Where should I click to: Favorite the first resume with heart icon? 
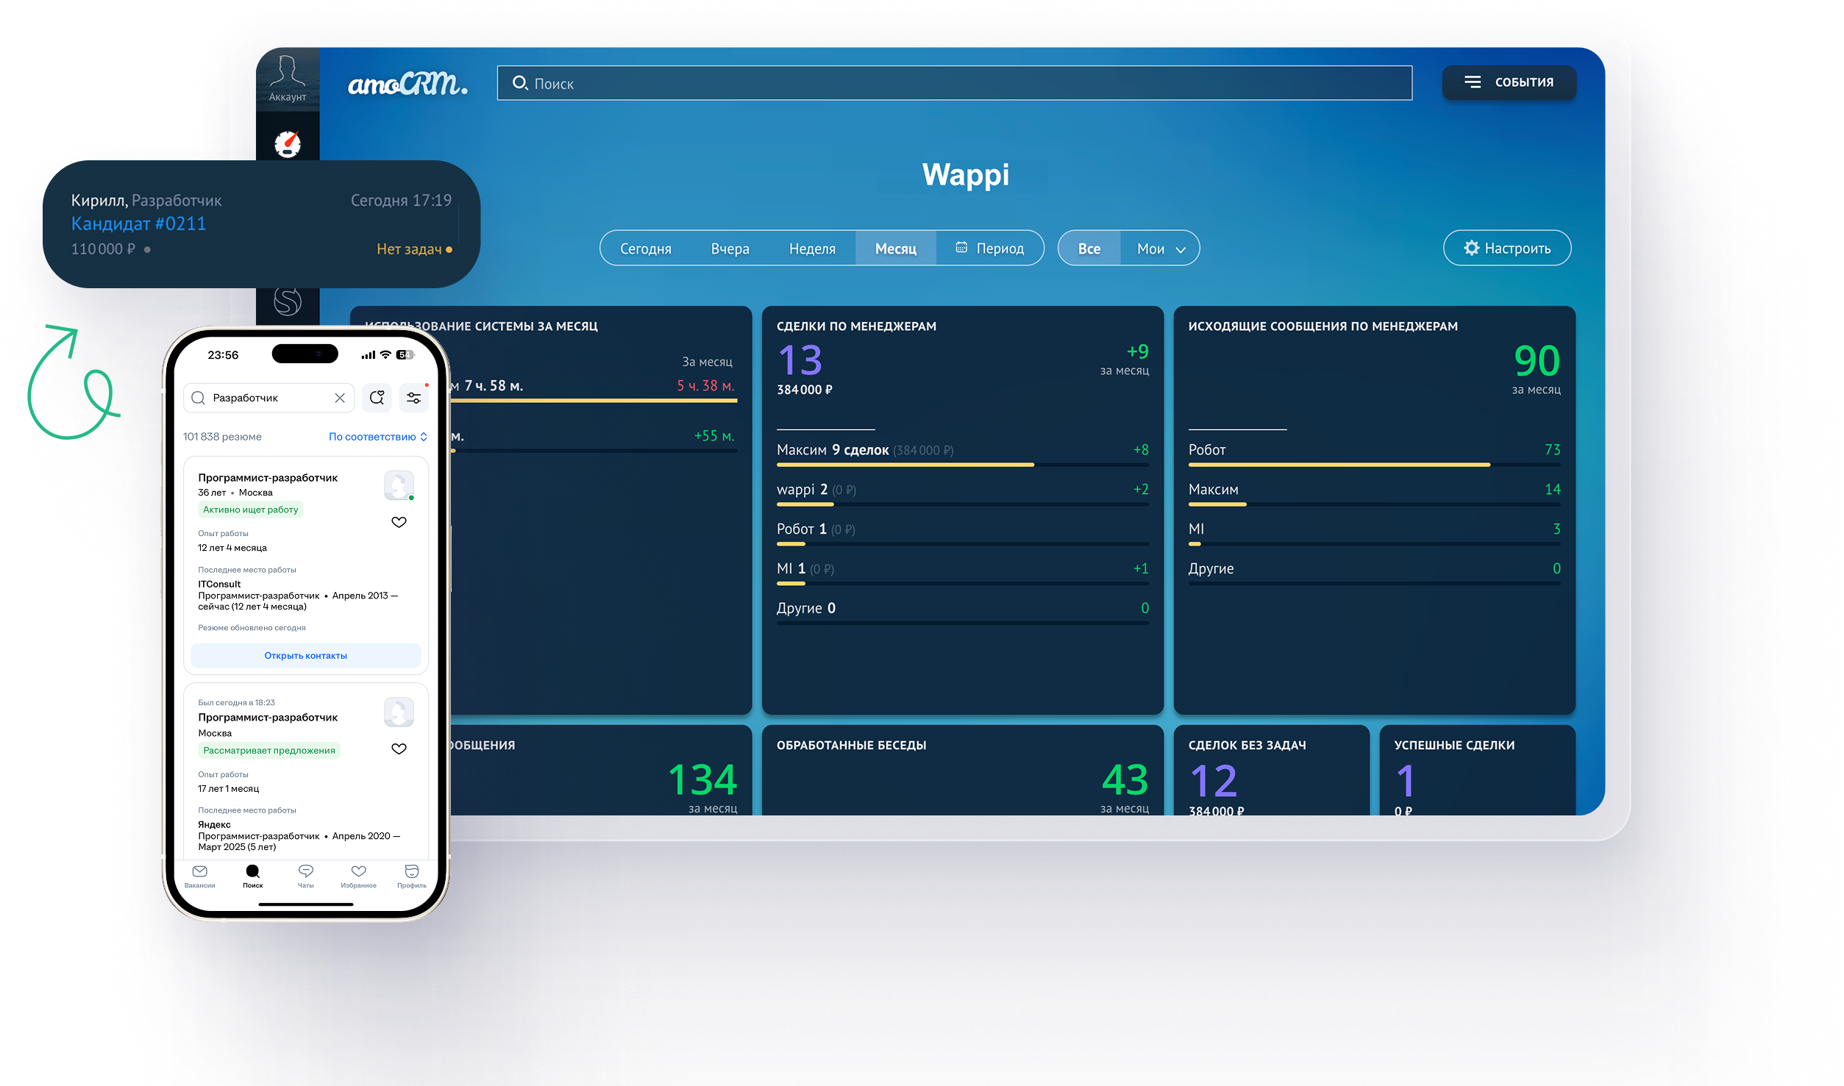click(x=399, y=522)
